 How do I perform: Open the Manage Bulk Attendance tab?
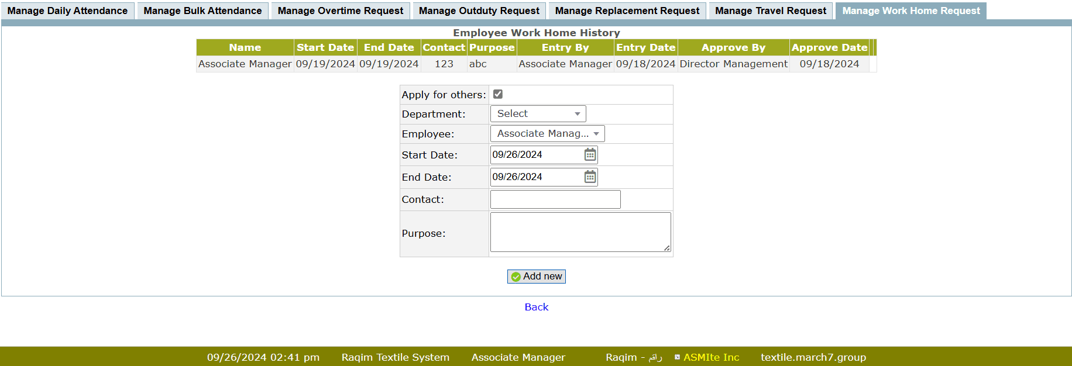tap(202, 11)
